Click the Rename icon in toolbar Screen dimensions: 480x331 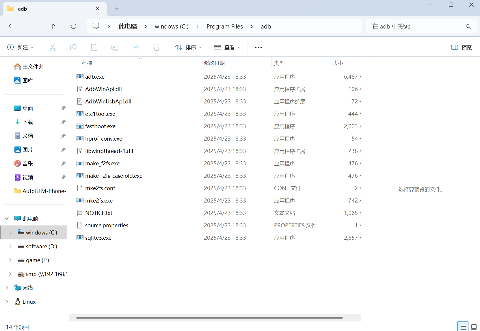[x=115, y=47]
